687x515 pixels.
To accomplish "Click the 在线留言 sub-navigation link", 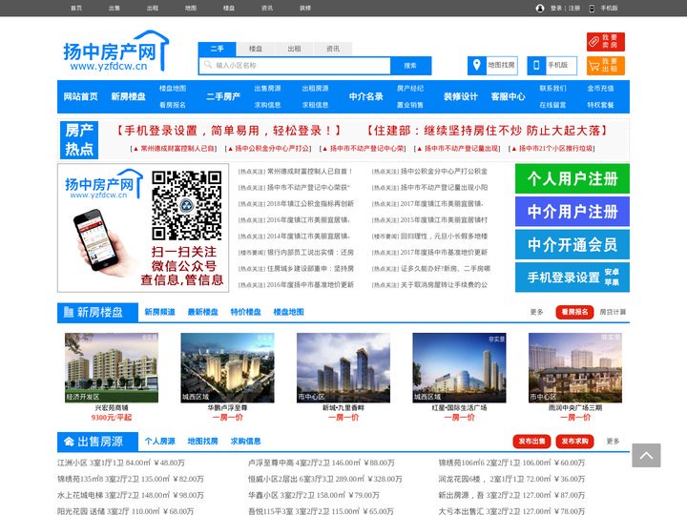I will point(552,105).
